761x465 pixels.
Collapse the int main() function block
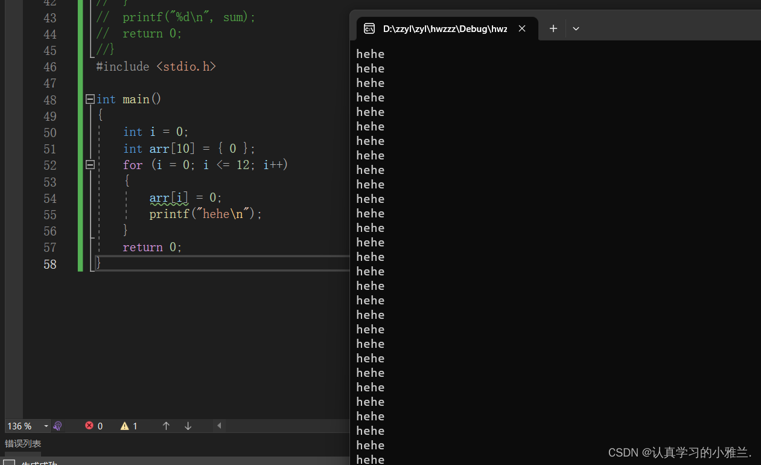coord(90,99)
